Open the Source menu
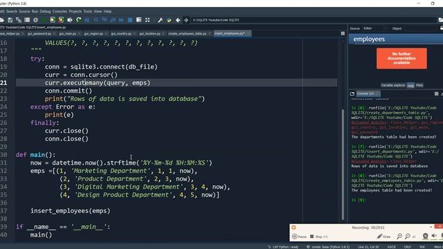Screen dimensions: 443x249 click(24, 11)
